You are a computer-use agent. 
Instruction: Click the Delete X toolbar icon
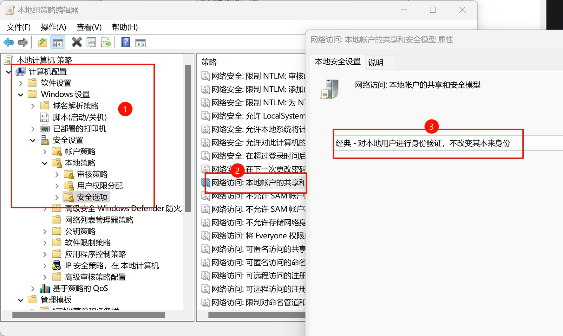pyautogui.click(x=77, y=42)
